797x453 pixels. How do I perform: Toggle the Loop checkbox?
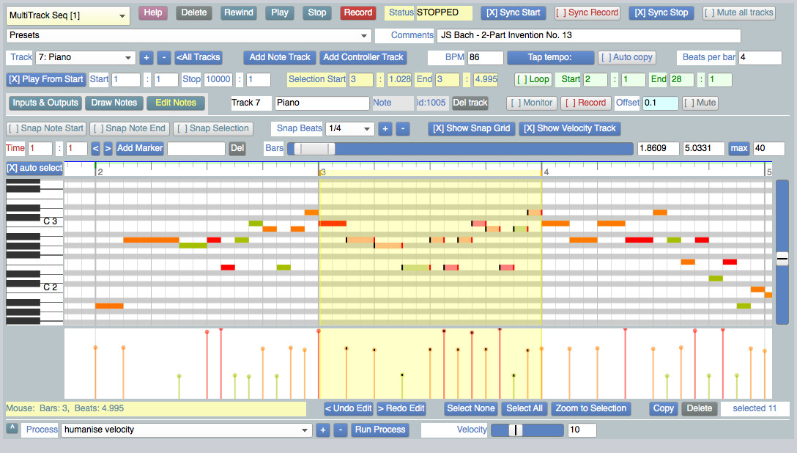(x=533, y=80)
